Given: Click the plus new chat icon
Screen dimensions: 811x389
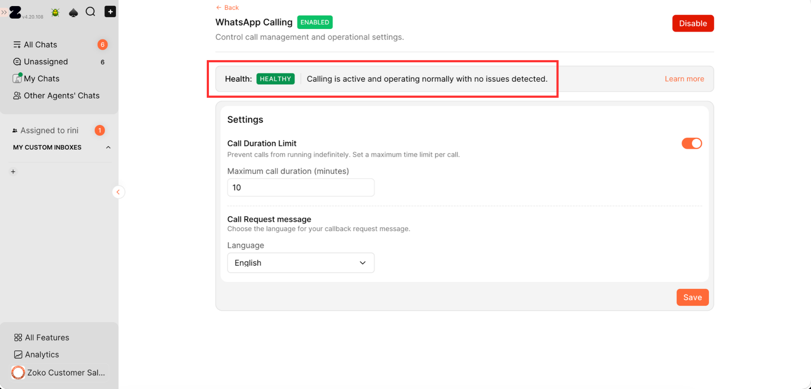Looking at the screenshot, I should coord(110,12).
